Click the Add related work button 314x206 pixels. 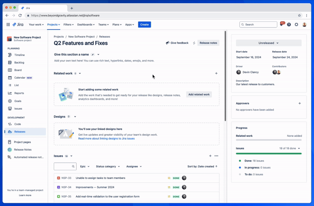pyautogui.click(x=199, y=94)
